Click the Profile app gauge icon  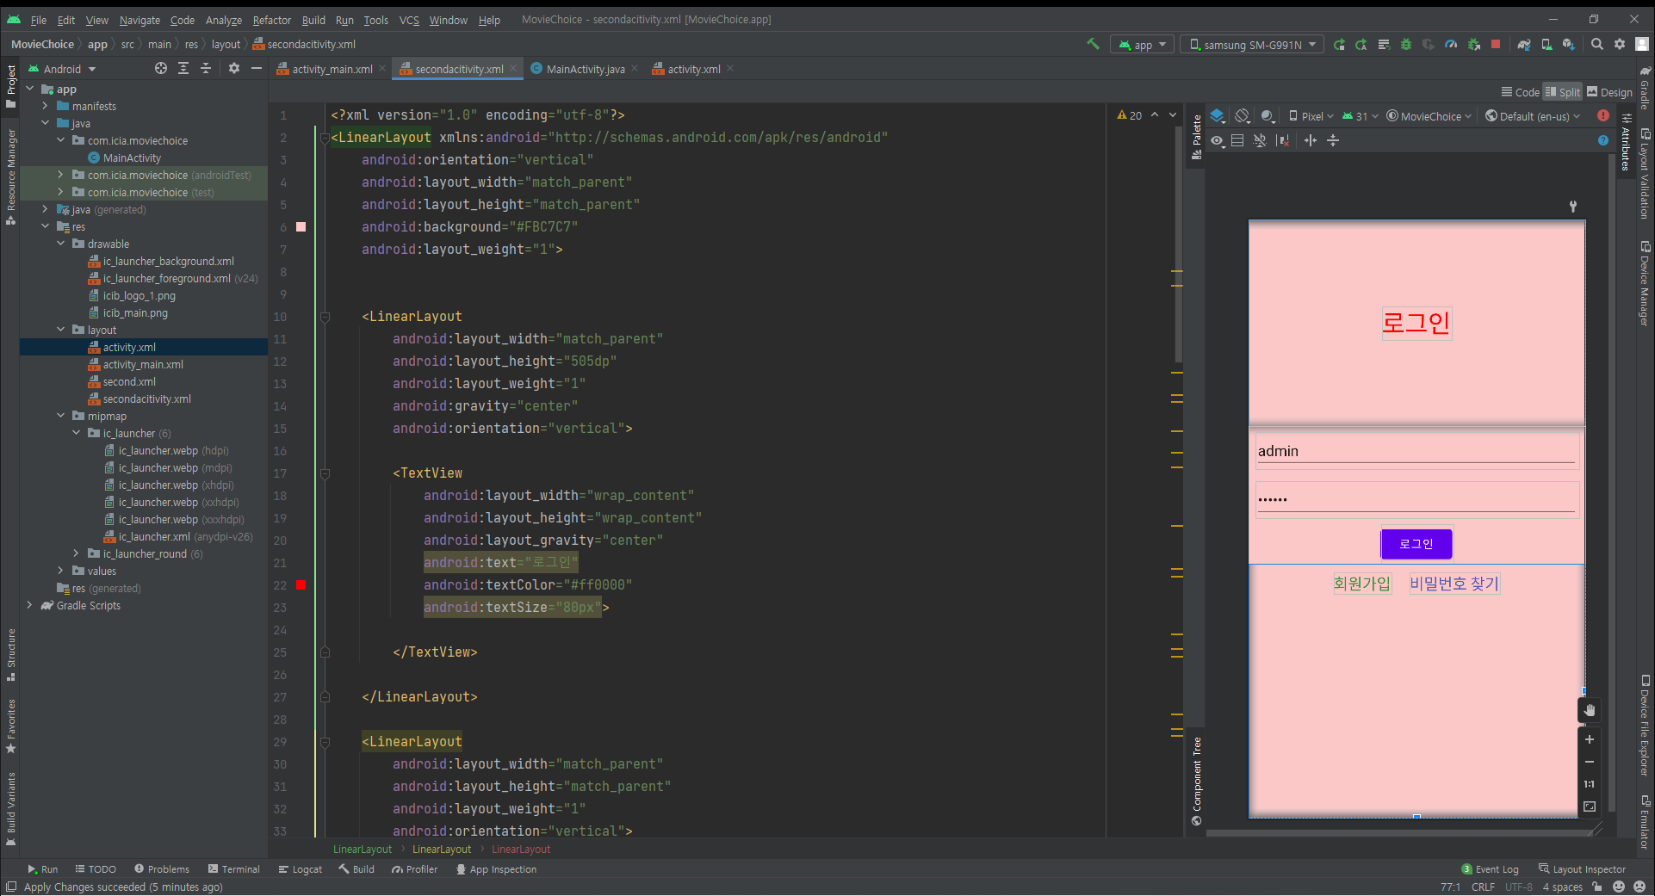point(1451,44)
